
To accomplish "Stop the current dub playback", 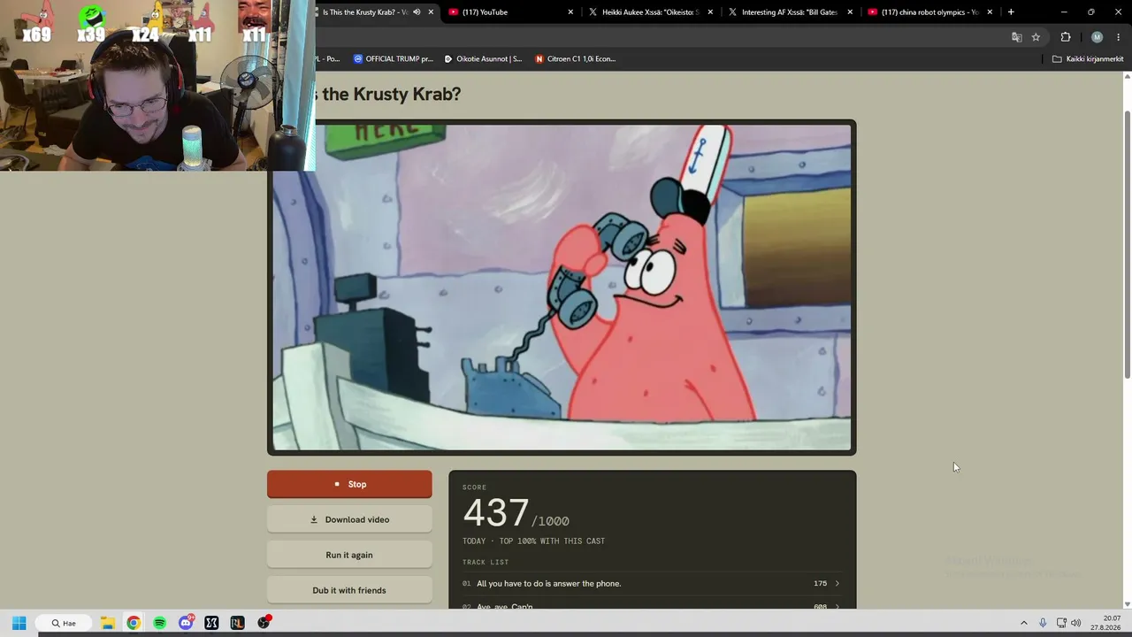I will (349, 484).
